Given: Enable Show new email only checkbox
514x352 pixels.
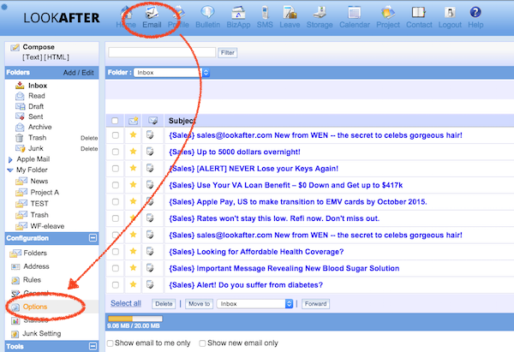Looking at the screenshot, I should (202, 343).
